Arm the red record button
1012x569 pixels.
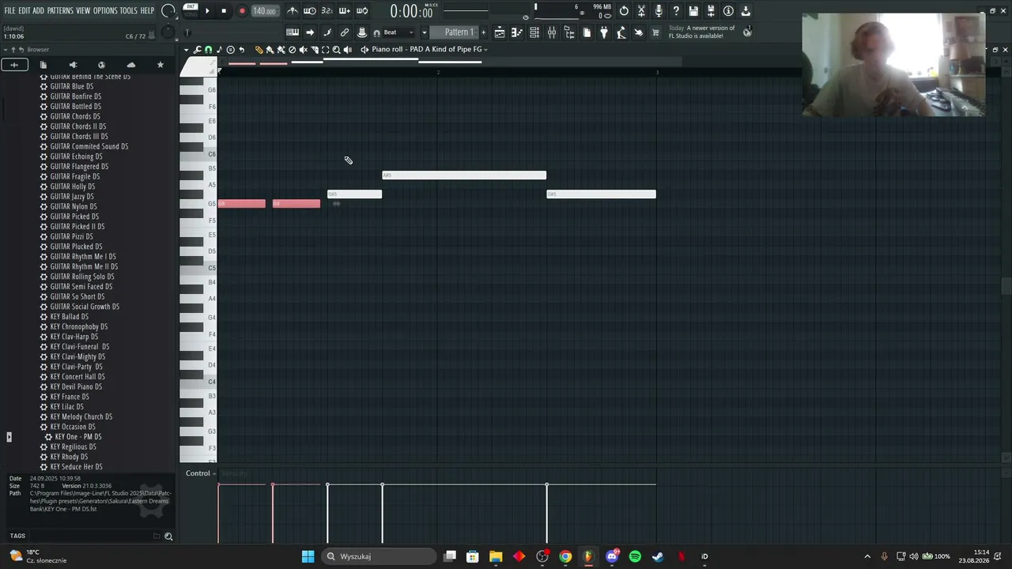pyautogui.click(x=242, y=11)
